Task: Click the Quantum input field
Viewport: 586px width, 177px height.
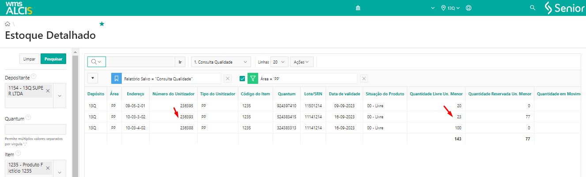Action: (x=35, y=129)
